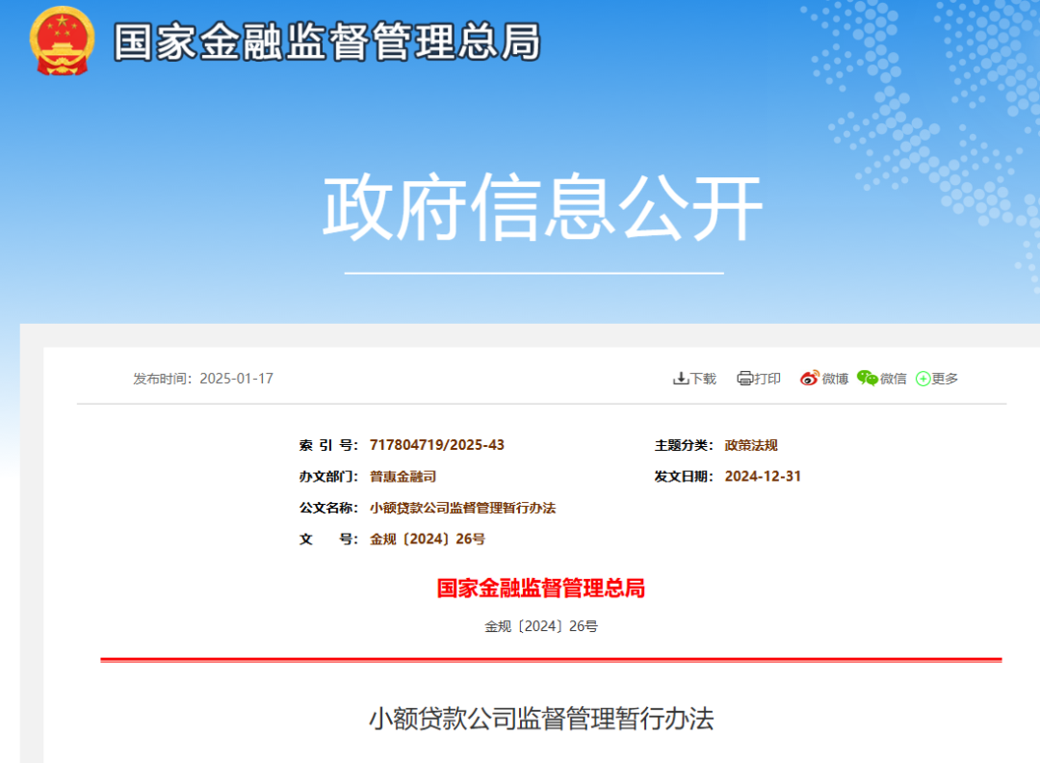Click the 政府信息公开 banner heading
The height and width of the screenshot is (763, 1040).
(x=542, y=207)
